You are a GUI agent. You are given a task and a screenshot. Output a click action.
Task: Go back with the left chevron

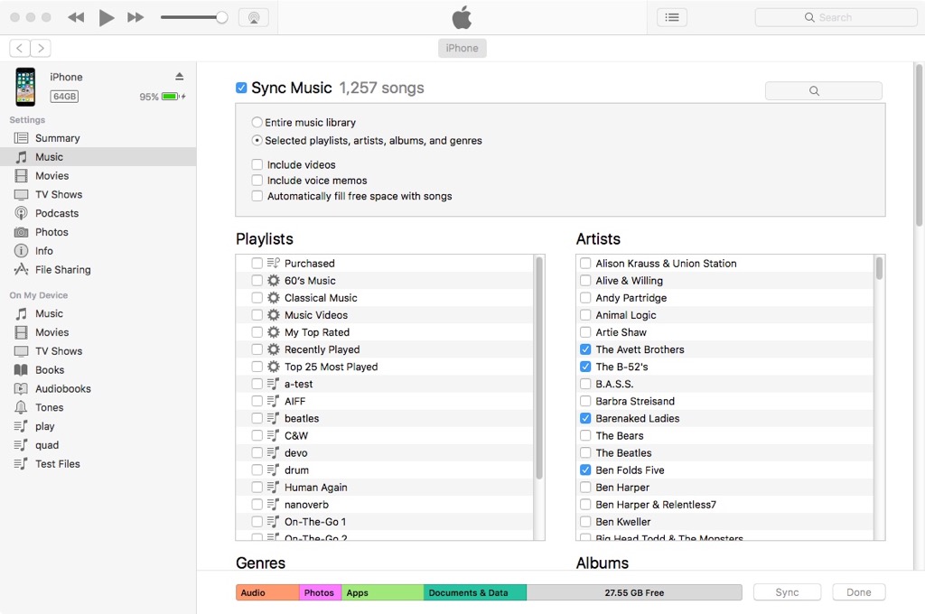coord(20,48)
